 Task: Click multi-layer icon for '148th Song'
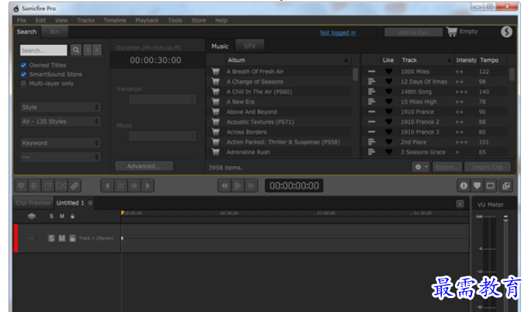click(371, 92)
